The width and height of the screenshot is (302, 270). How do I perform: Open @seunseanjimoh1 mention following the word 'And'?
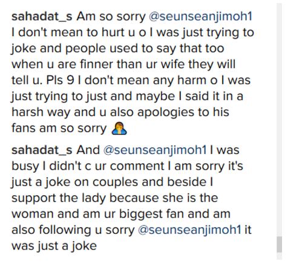155,150
